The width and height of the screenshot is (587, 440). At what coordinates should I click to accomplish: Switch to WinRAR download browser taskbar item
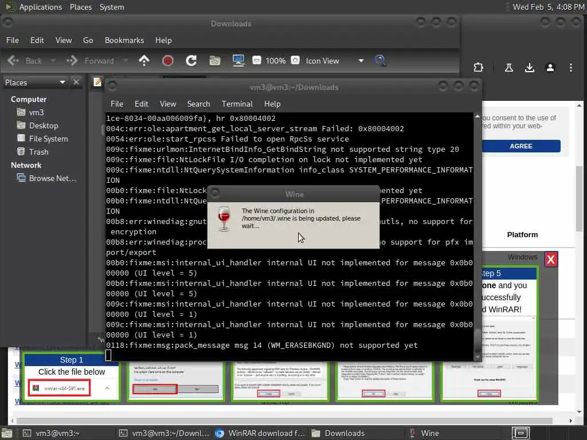point(260,433)
